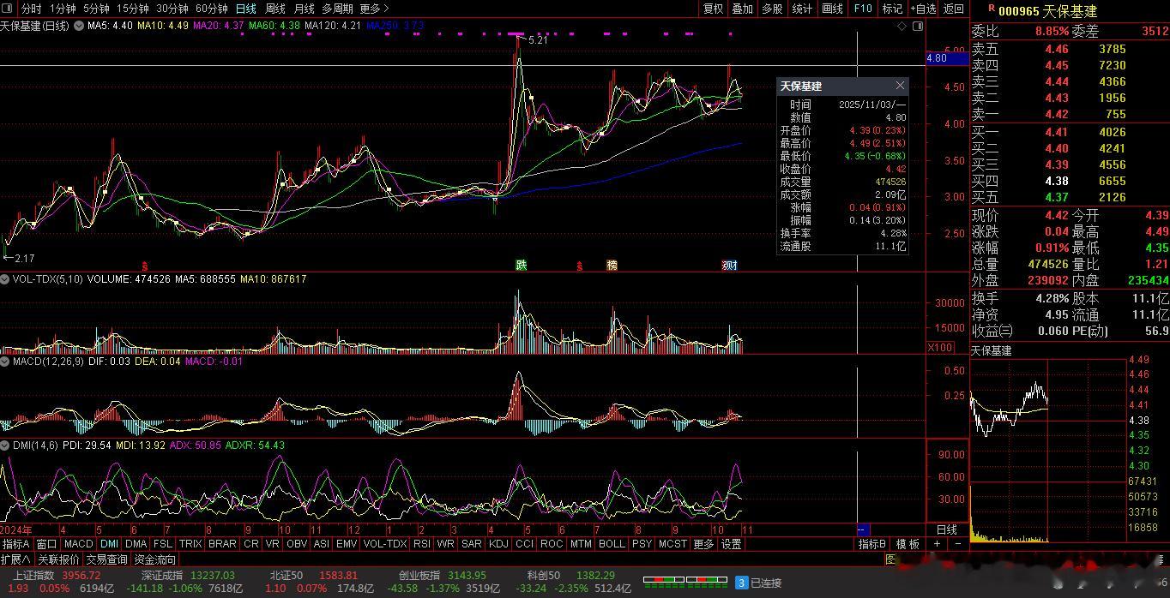Select the 日线 daily period tab
This screenshot has width=1170, height=598.
(246, 9)
